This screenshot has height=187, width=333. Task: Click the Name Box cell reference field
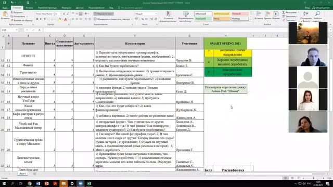pyautogui.click(x=8, y=30)
